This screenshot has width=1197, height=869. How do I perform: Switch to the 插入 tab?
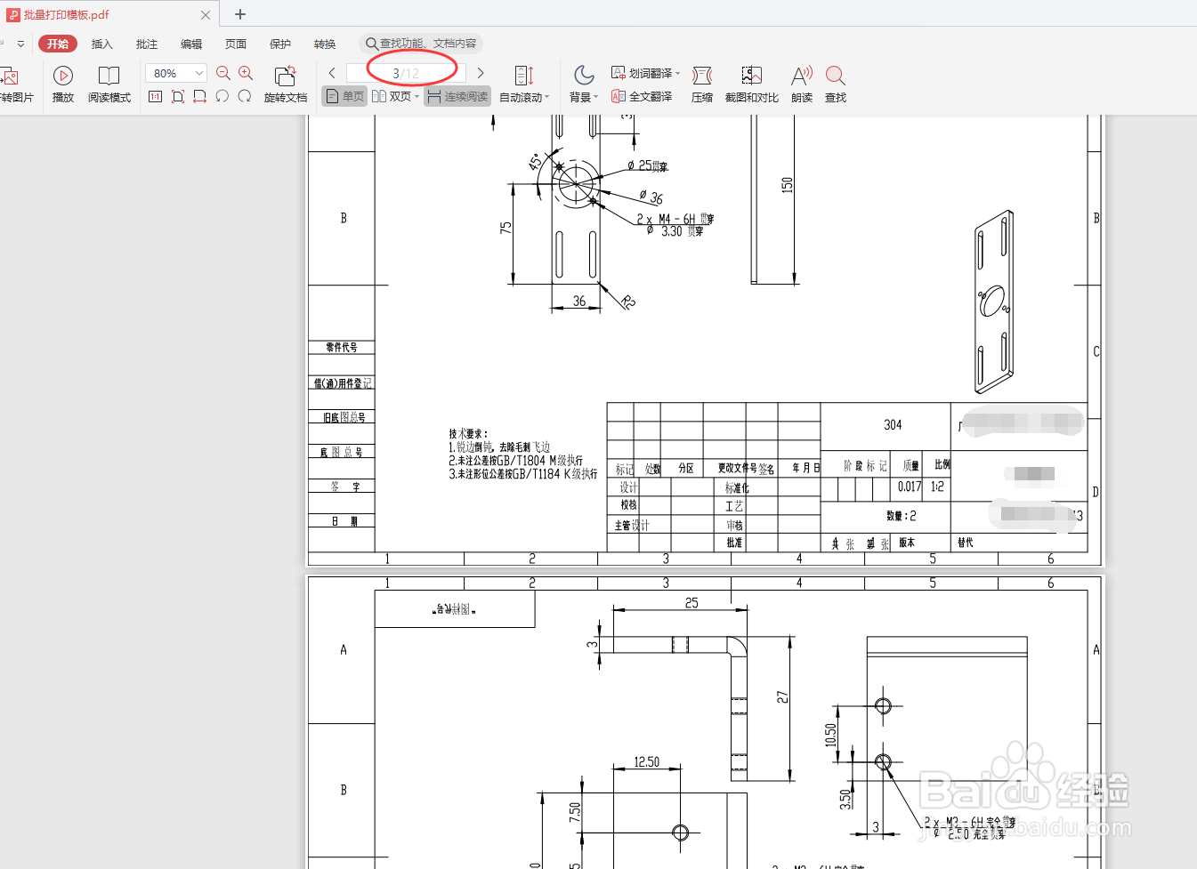pyautogui.click(x=102, y=44)
